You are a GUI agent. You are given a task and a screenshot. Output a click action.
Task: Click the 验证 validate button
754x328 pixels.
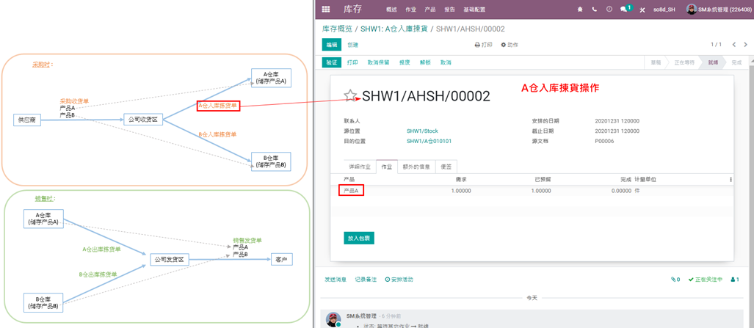[x=332, y=62]
